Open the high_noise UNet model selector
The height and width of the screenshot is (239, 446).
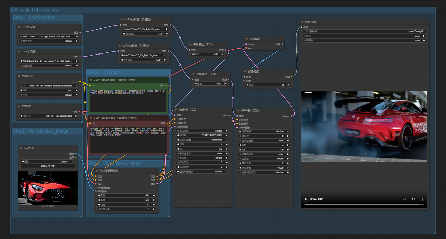(49, 37)
